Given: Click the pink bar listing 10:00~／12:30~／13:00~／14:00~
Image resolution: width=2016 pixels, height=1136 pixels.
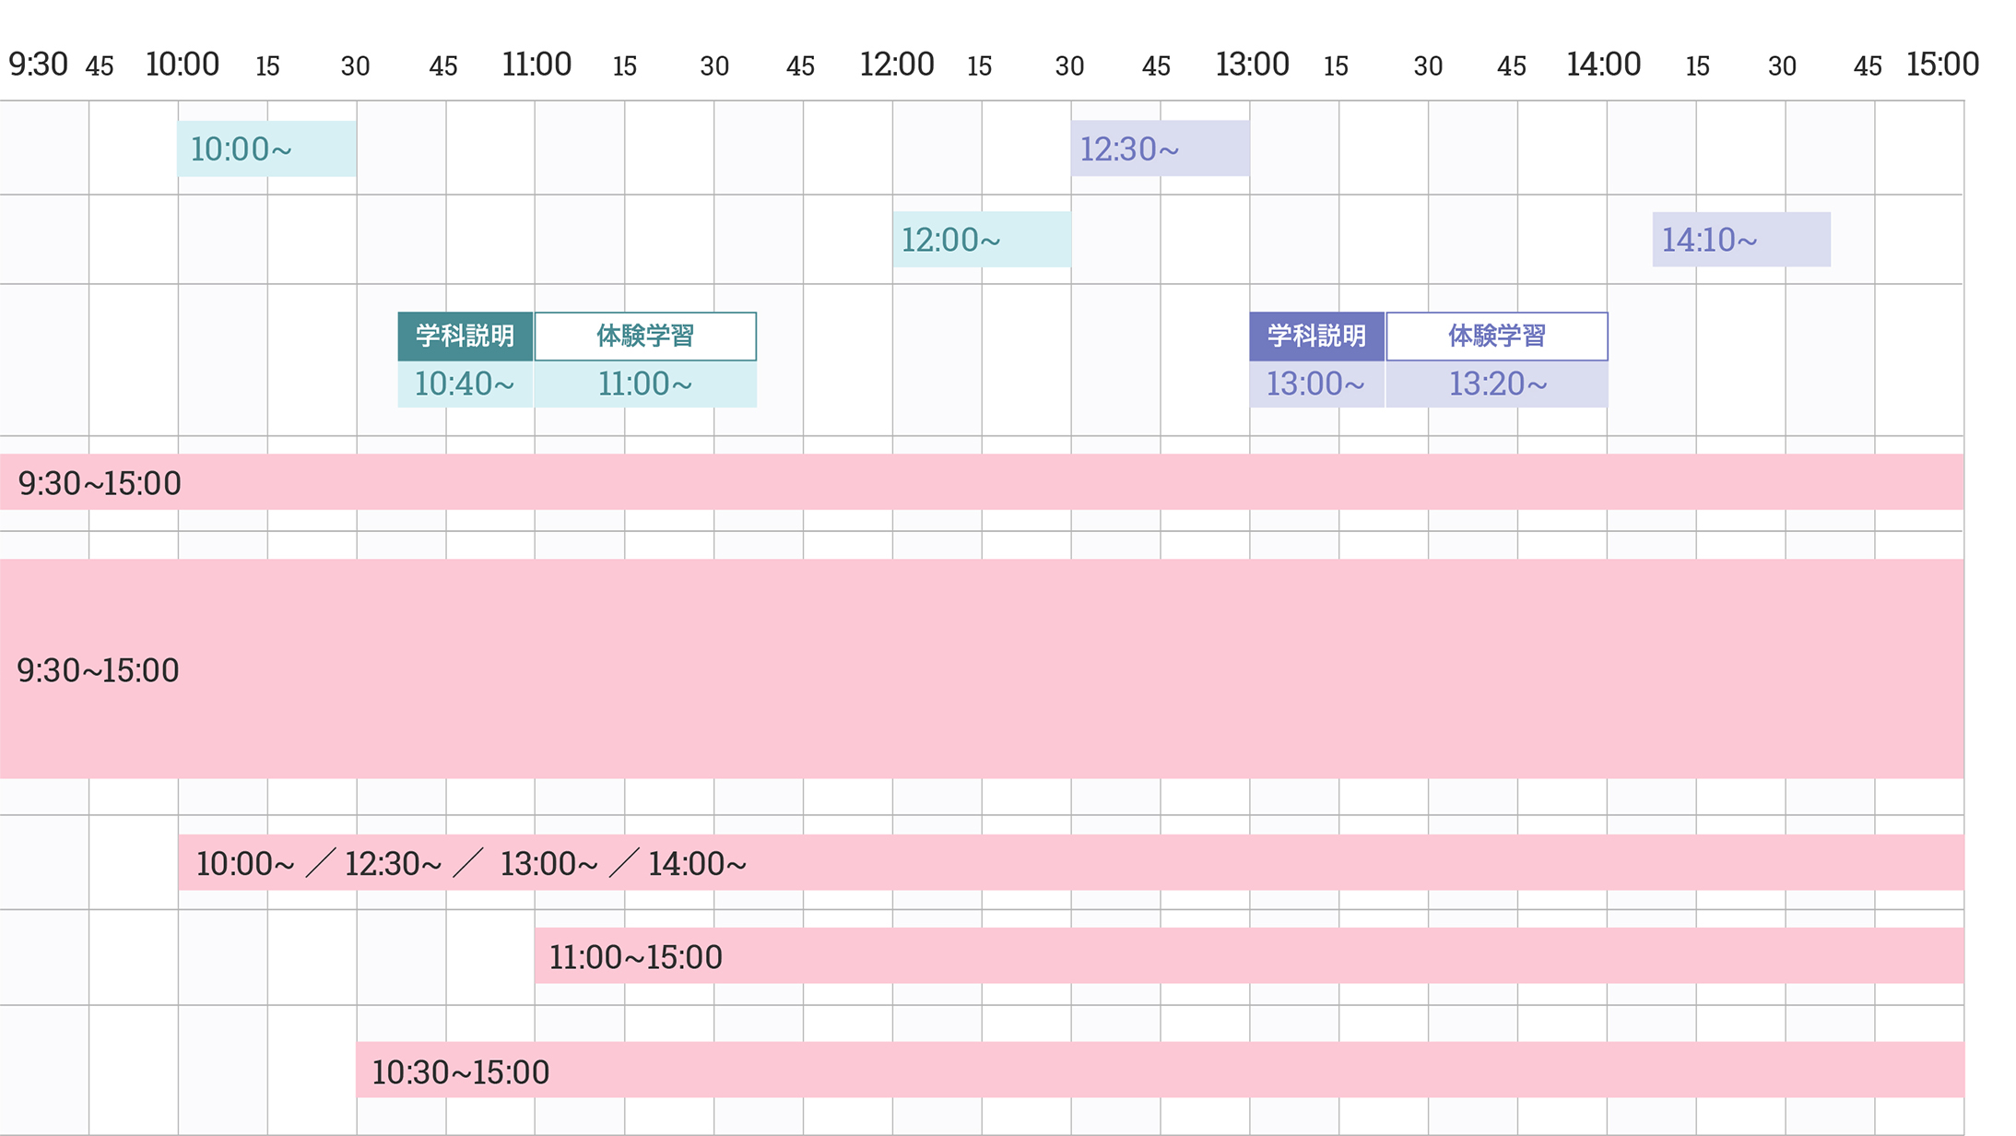Looking at the screenshot, I should [1071, 863].
